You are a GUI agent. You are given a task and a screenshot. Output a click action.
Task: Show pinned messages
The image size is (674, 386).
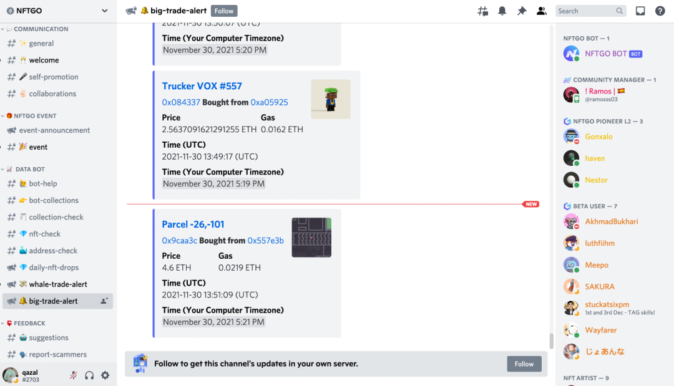(x=522, y=11)
